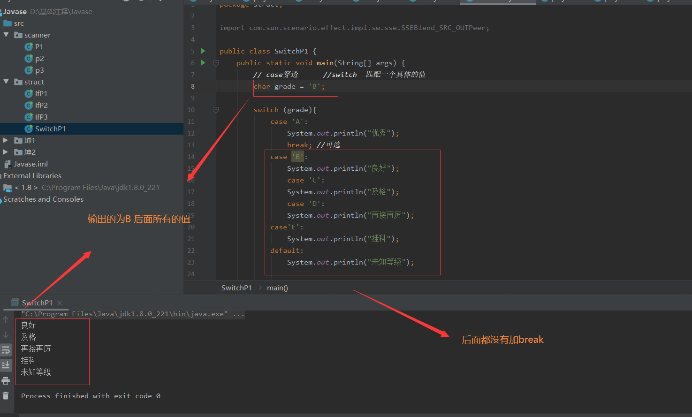This screenshot has height=417, width=692.
Task: Fold the main method at line 6
Action: [216, 63]
